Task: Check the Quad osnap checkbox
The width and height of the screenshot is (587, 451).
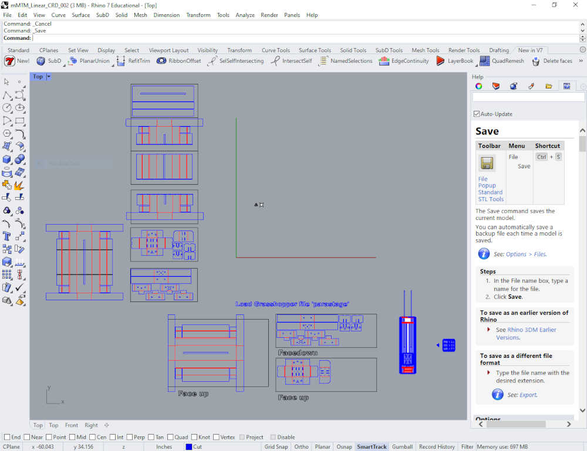Action: 170,437
